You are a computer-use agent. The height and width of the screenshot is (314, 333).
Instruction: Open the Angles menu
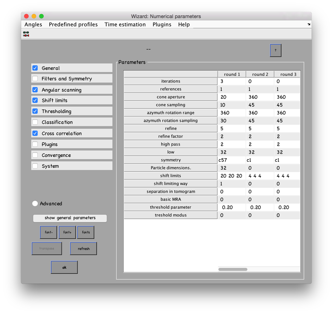(x=33, y=24)
